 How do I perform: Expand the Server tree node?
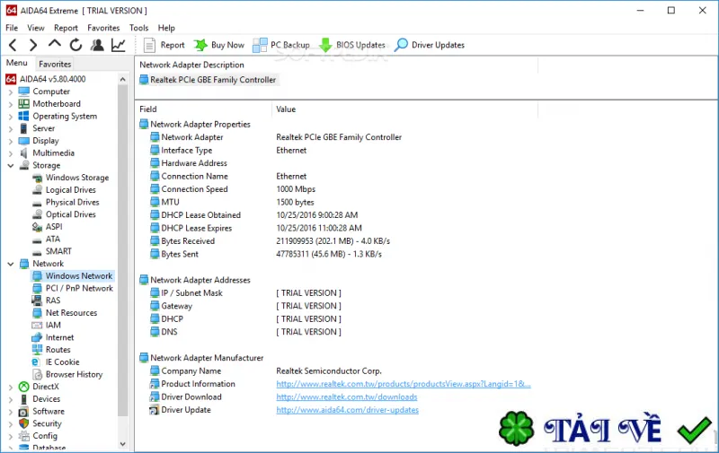pos(11,129)
